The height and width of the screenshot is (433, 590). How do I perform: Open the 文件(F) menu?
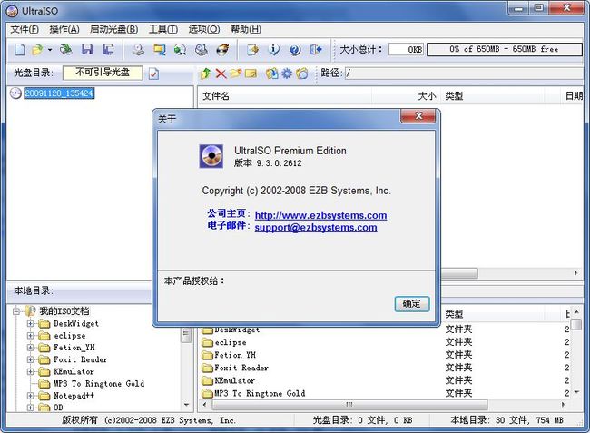[25, 29]
